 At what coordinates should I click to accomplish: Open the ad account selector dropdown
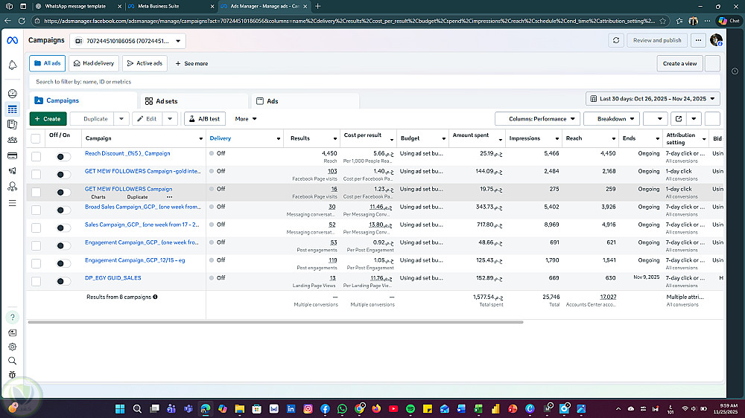[x=128, y=41]
